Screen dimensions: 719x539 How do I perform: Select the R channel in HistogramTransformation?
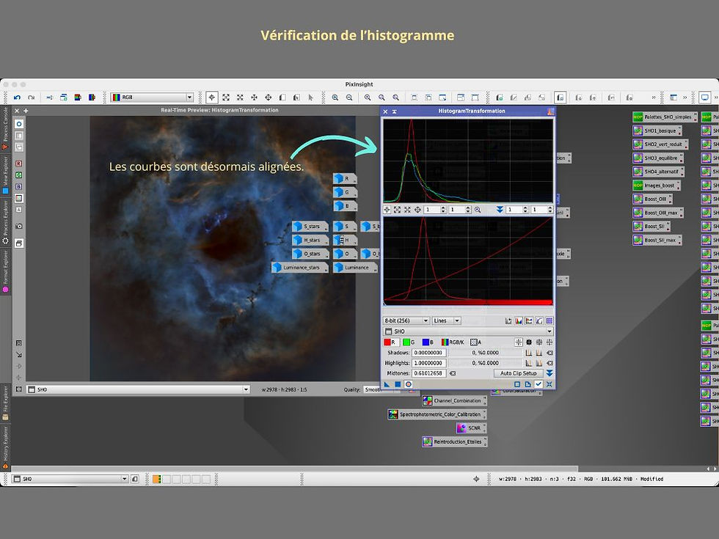coord(390,342)
